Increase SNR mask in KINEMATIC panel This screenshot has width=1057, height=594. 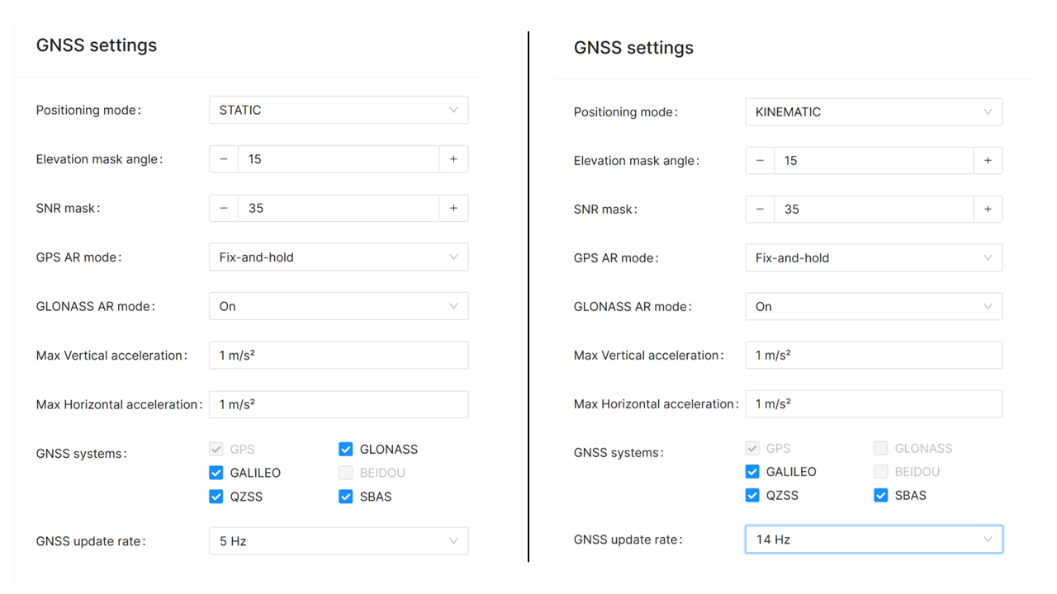(988, 210)
